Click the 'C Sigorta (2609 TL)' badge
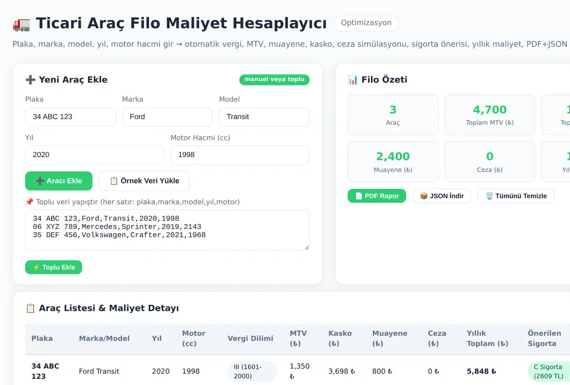 click(548, 371)
